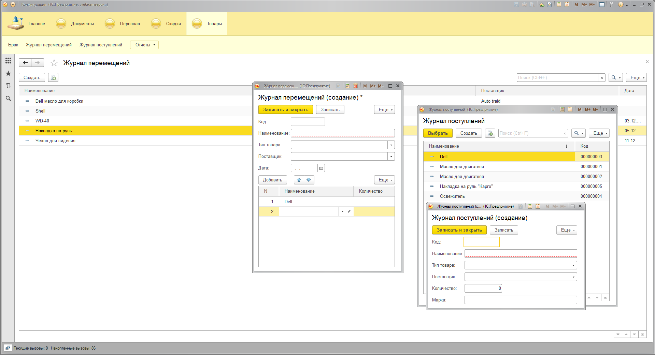Screen dimensions: 655x355
Task: Open the Главное section
Action: 27,24
